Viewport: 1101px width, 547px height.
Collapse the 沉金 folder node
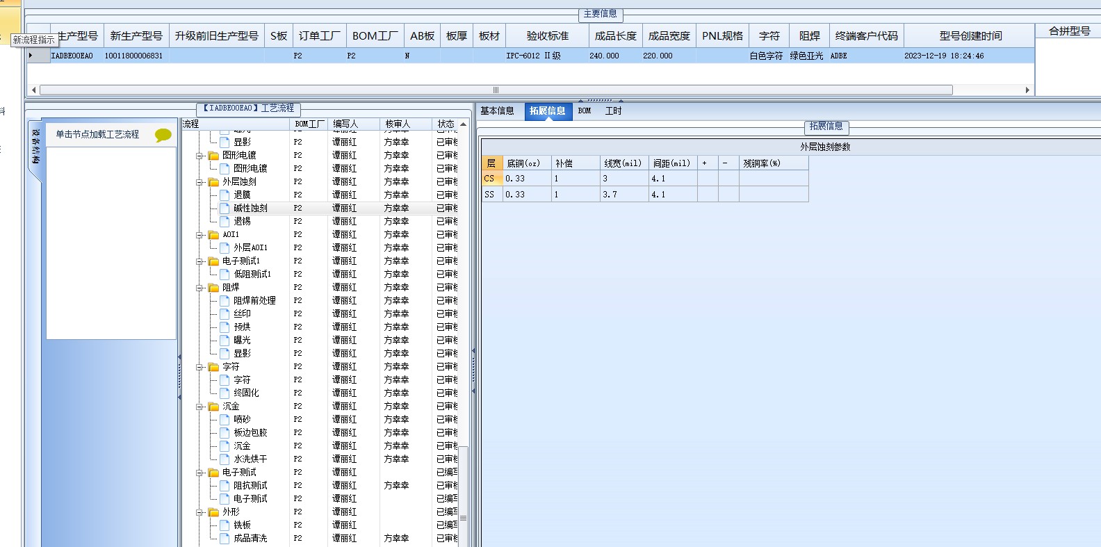(x=199, y=407)
